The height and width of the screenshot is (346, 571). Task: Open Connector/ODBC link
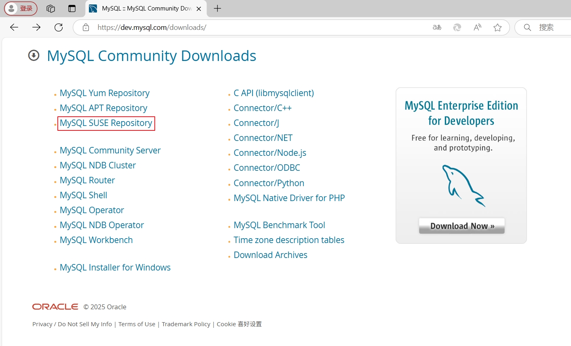coord(267,168)
